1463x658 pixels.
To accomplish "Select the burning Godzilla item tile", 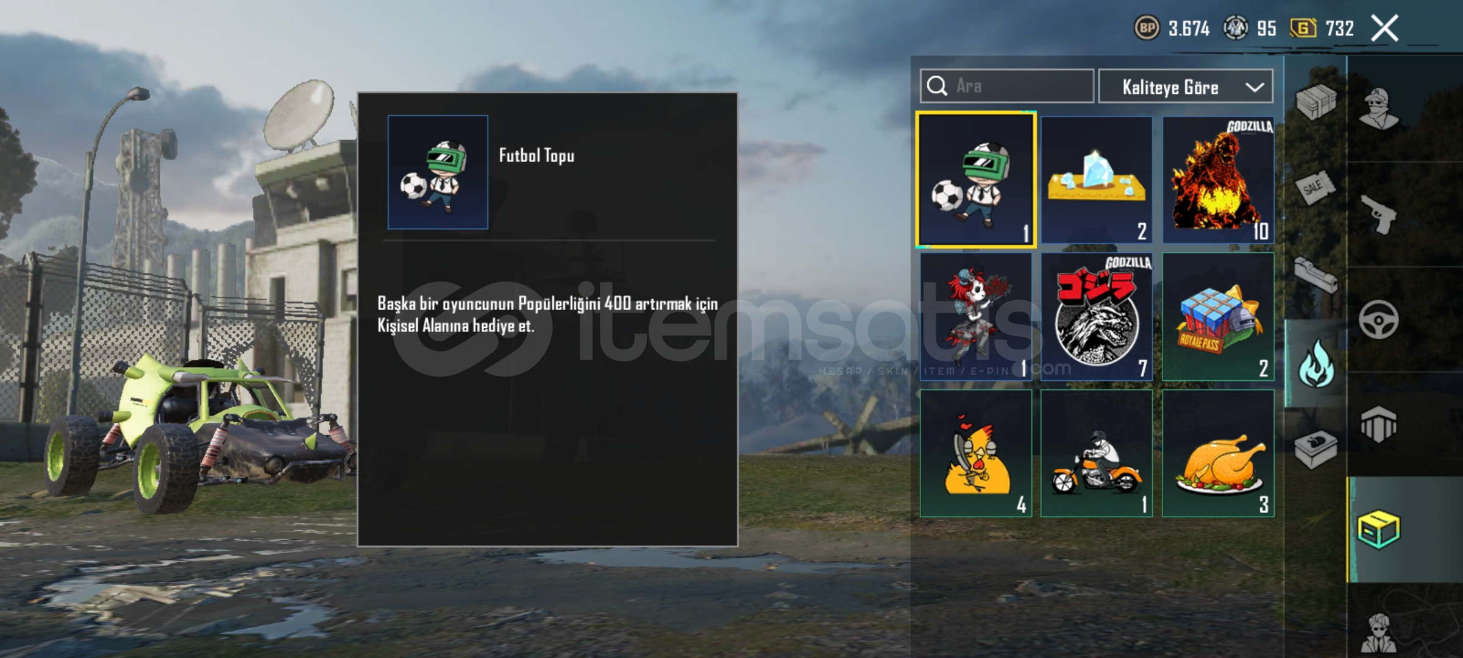I will pyautogui.click(x=1218, y=180).
